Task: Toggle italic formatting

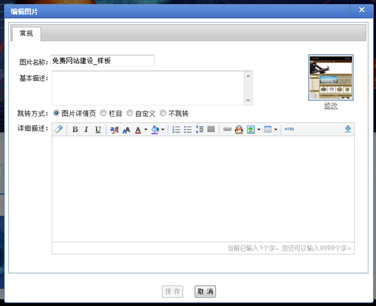Action: [x=86, y=130]
